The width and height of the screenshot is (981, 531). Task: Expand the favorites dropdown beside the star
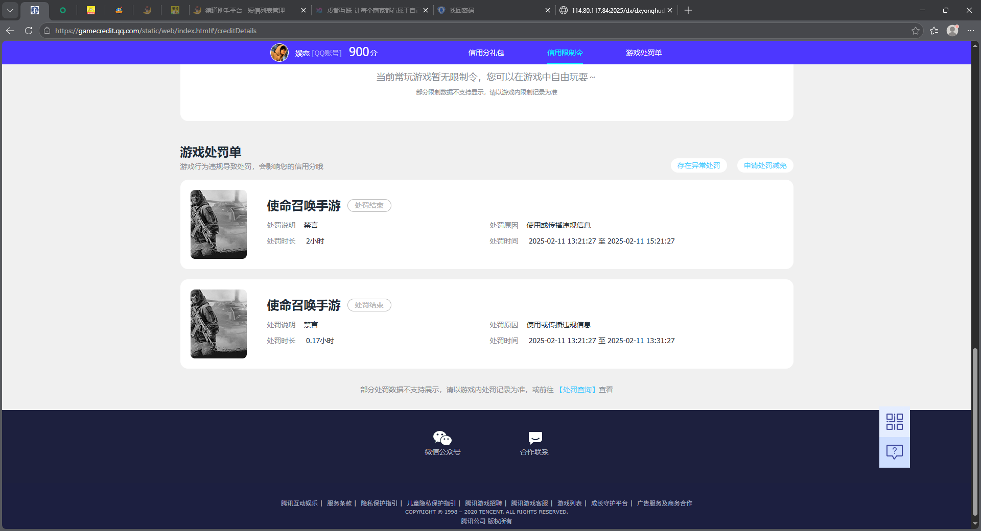(x=934, y=31)
